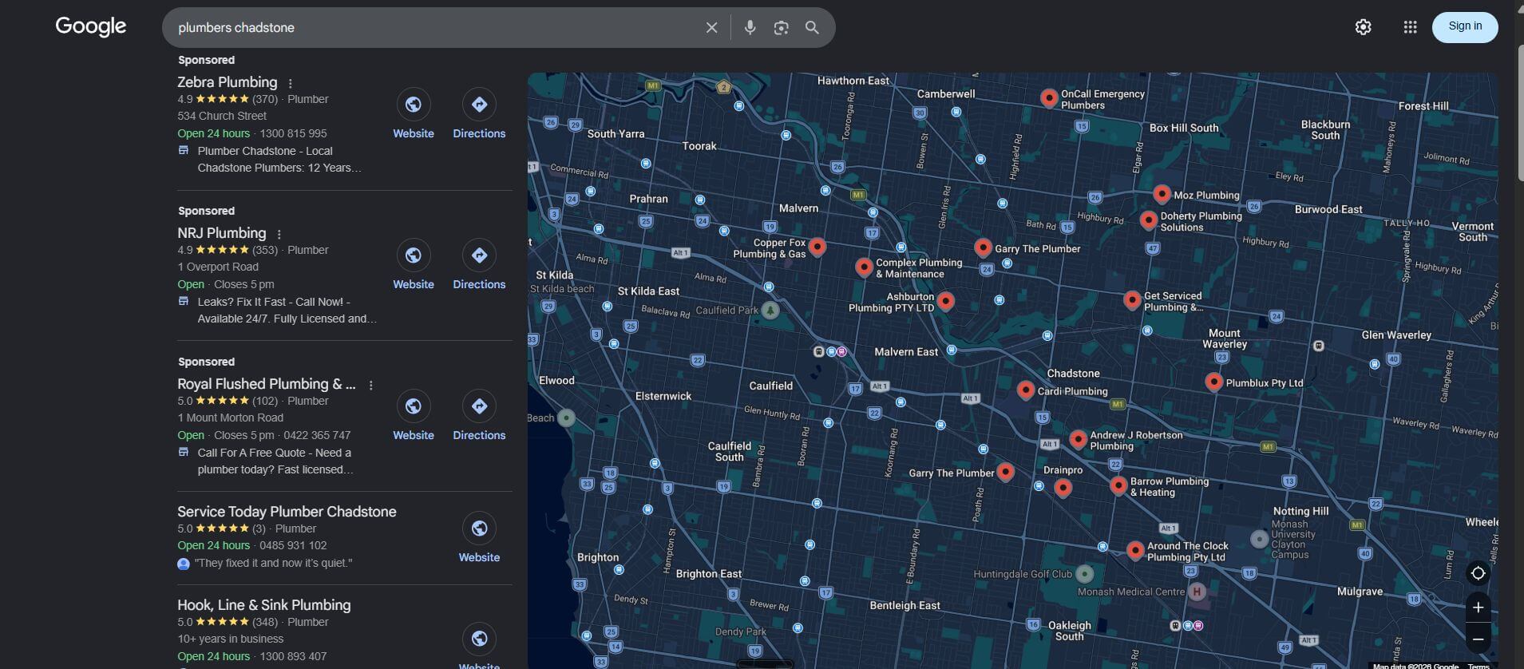
Task: Open NRJ Plumbing ad options menu
Action: pos(279,235)
